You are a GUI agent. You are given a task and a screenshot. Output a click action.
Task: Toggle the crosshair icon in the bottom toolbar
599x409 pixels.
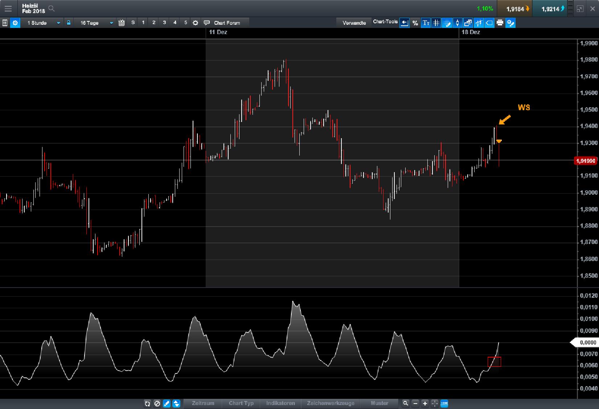[435, 403]
